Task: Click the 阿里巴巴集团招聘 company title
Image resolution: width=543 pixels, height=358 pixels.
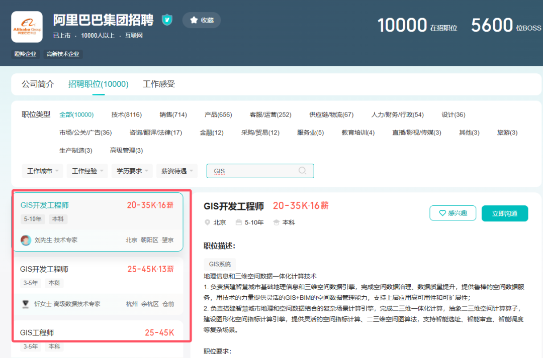Action: coord(103,20)
